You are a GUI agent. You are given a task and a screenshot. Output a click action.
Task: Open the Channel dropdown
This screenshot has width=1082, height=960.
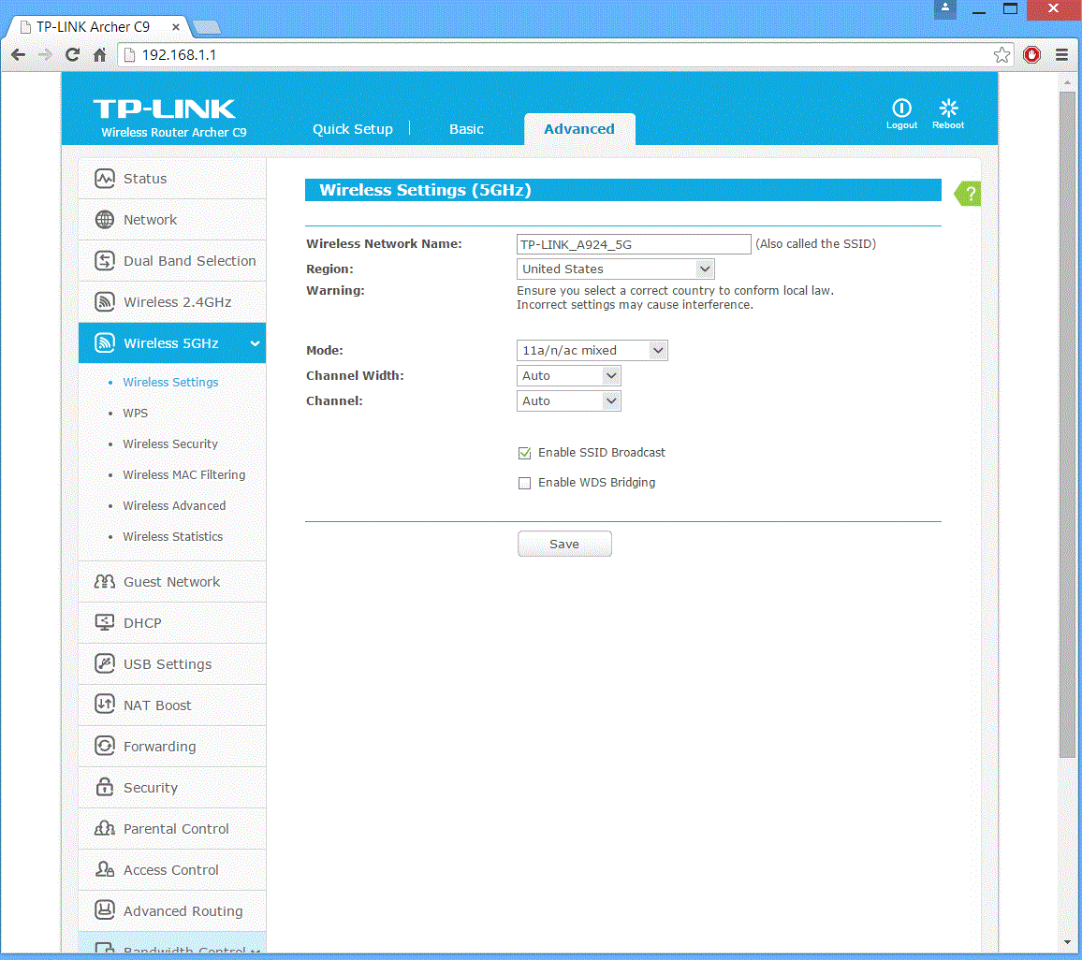pos(568,401)
